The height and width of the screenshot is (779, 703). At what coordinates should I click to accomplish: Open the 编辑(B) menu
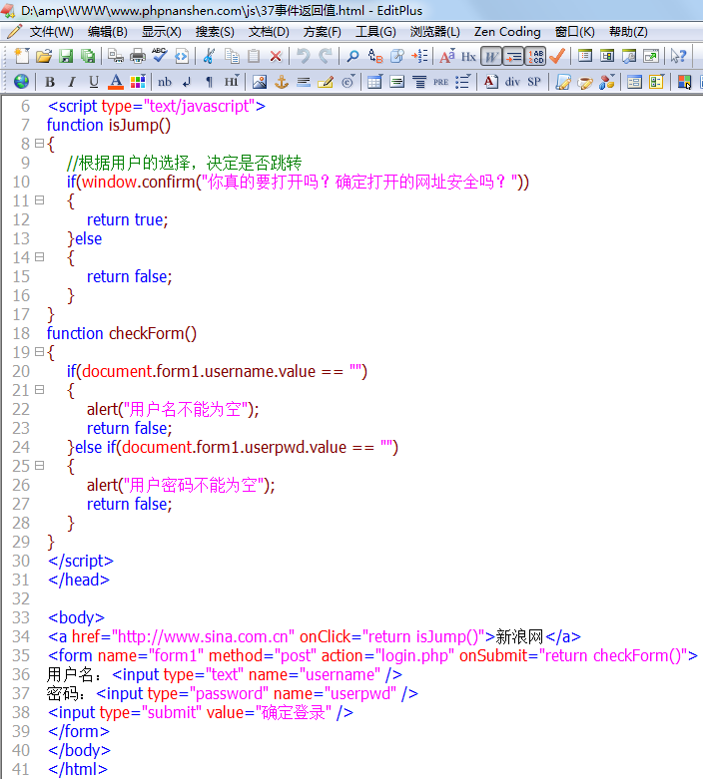coord(108,32)
